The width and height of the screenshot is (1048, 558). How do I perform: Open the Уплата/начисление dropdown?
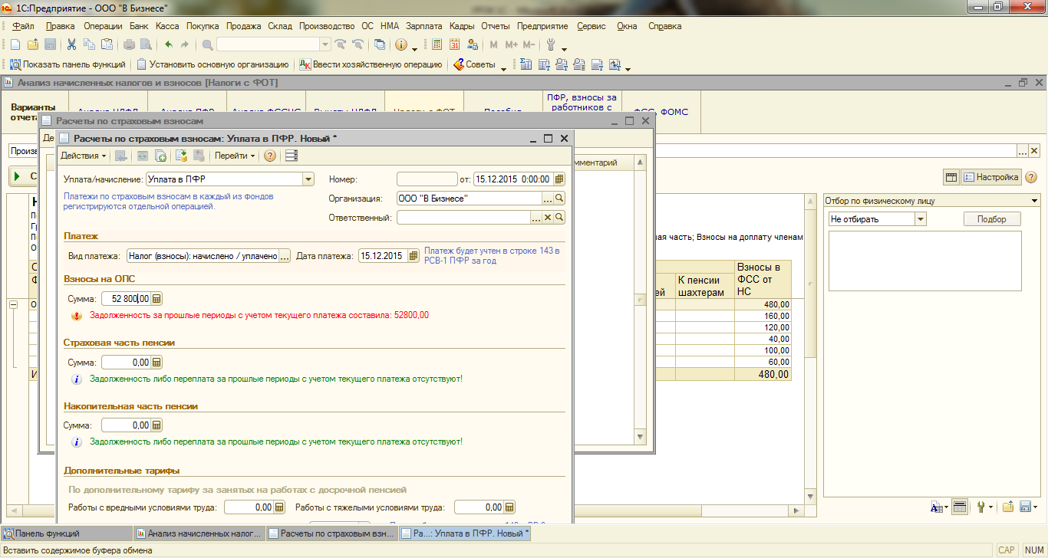tap(308, 179)
